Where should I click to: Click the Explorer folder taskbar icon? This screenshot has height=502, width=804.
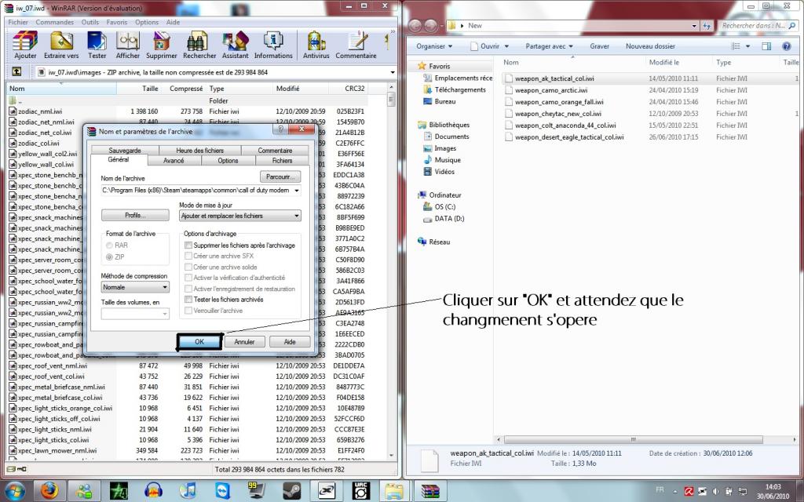[394, 491]
